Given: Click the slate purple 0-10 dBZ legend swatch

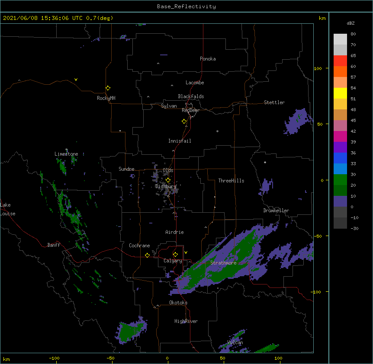Looking at the screenshot, I should coord(340,201).
